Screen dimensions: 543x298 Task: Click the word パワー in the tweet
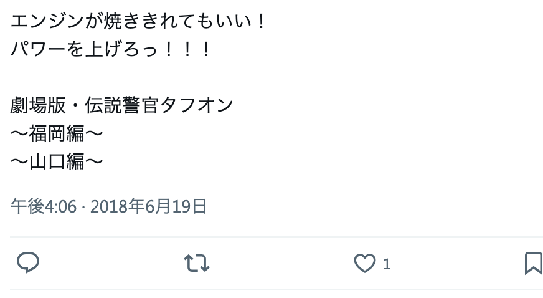coord(38,49)
